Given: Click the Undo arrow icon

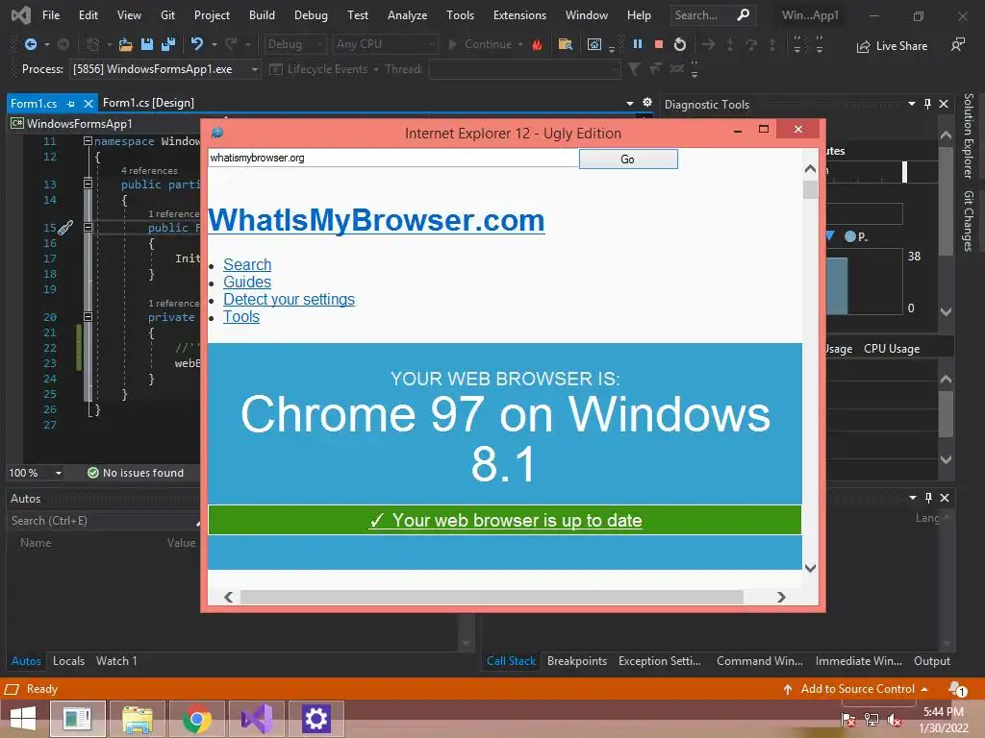Looking at the screenshot, I should [197, 44].
